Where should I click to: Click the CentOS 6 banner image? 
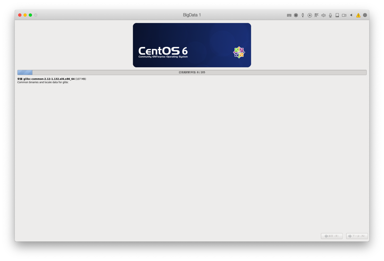tap(192, 45)
